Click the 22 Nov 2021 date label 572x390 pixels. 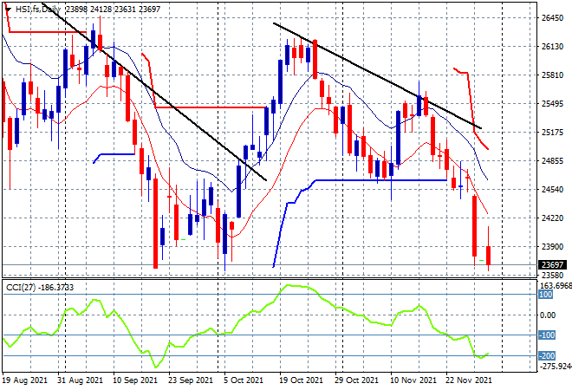(469, 380)
